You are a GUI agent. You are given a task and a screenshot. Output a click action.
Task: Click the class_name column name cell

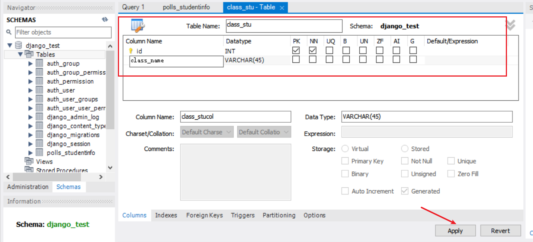(x=176, y=61)
